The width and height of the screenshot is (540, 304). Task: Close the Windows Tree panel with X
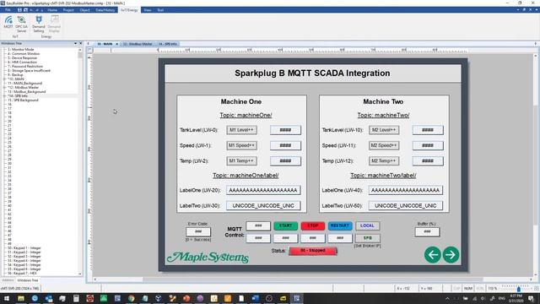click(81, 43)
